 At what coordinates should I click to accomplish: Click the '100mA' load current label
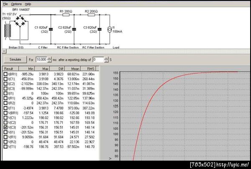tap(117, 31)
